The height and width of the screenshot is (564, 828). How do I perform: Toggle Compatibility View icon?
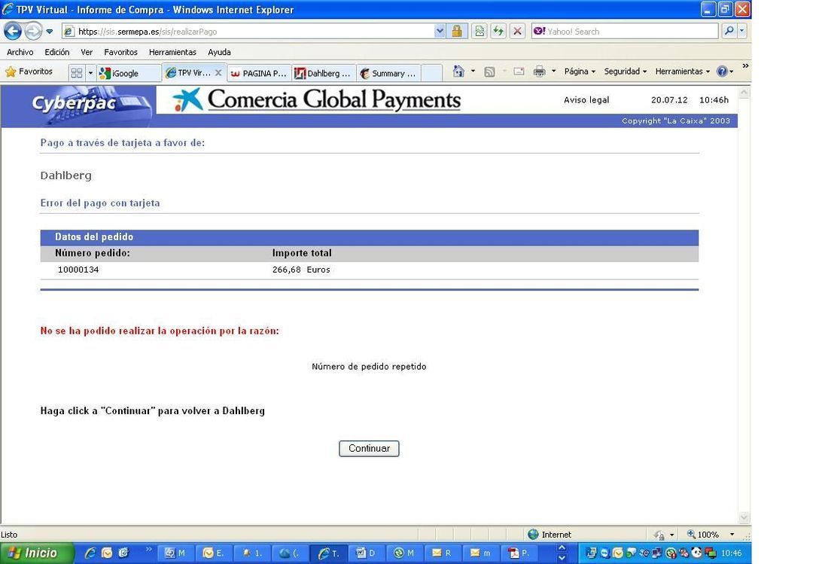point(479,31)
